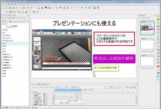This screenshot has height=109, width=161.
Task: Add sound with the speaker icon in right sidebar
Action: coord(158,33)
